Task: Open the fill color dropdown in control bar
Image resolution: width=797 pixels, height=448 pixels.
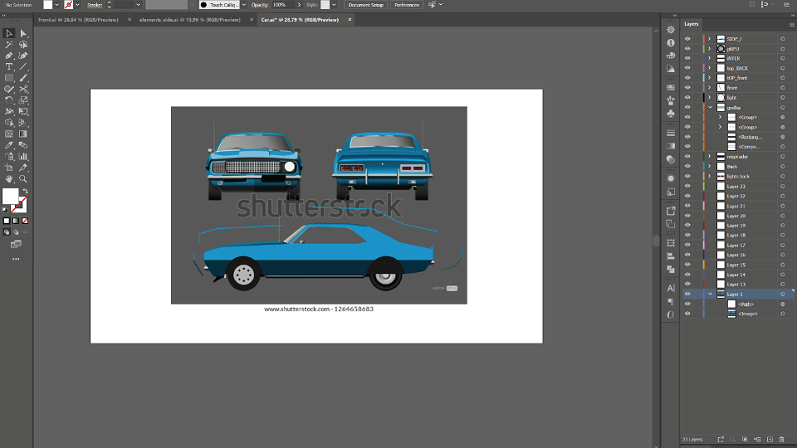Action: coord(56,5)
